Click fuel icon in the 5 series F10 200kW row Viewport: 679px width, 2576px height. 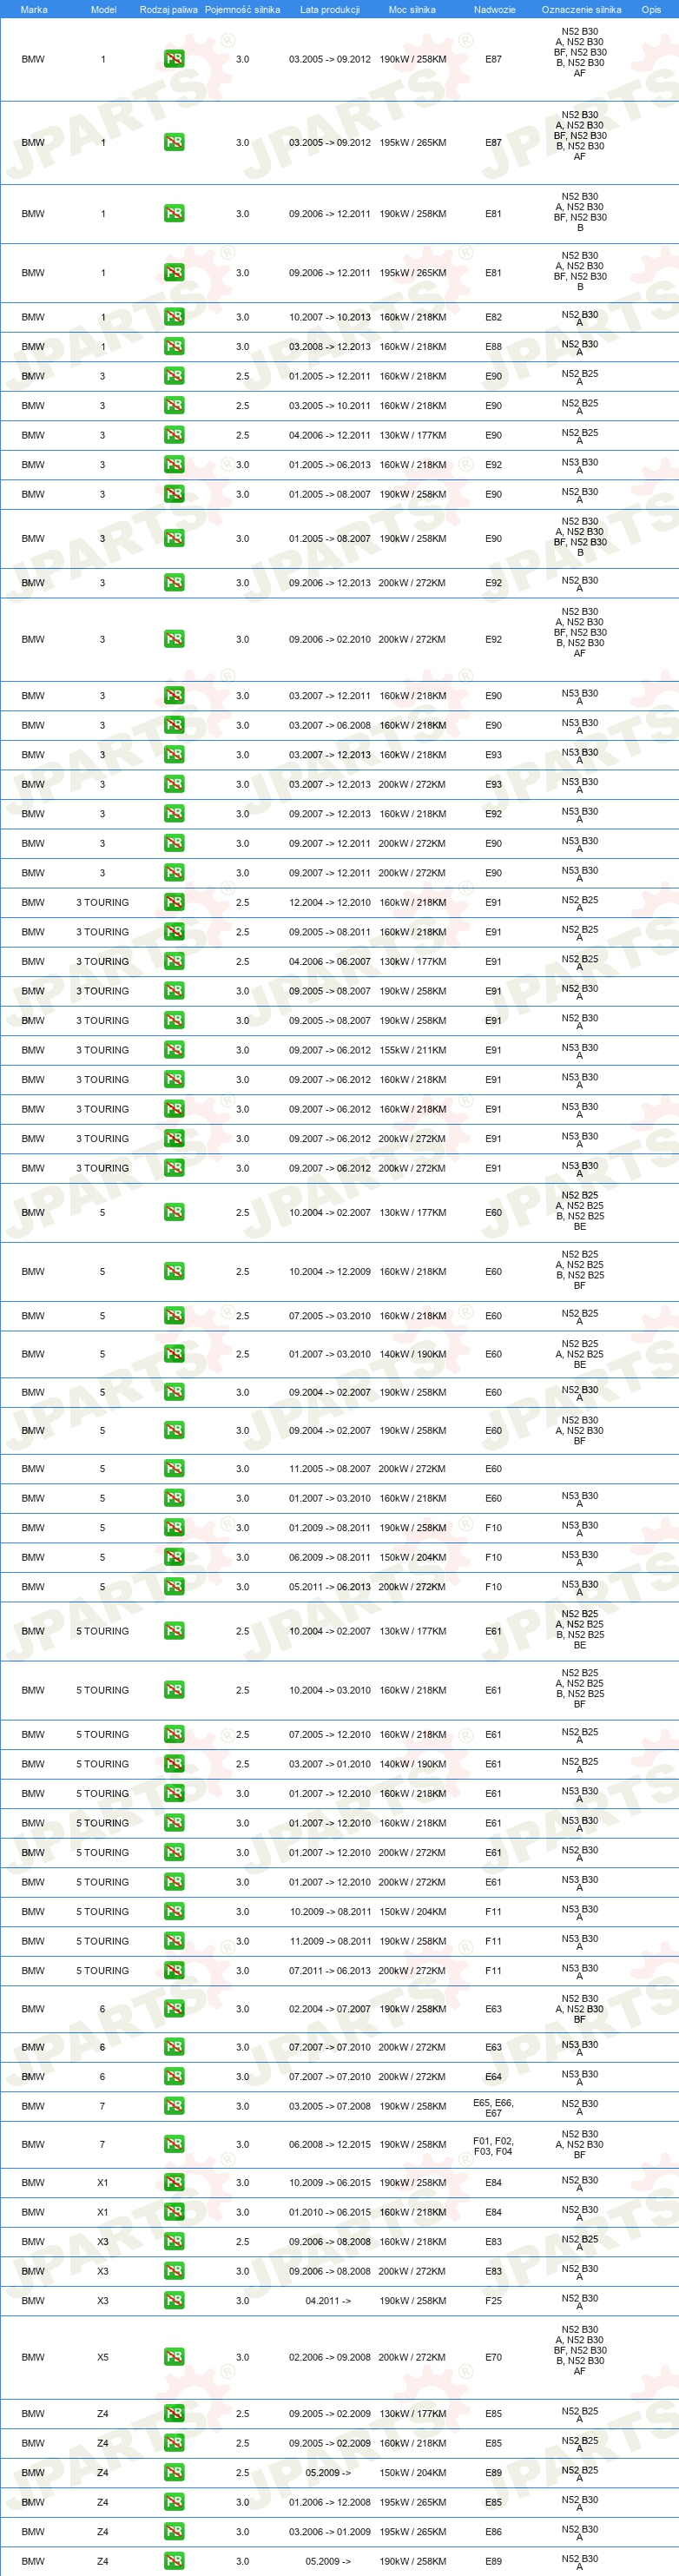point(174,1587)
